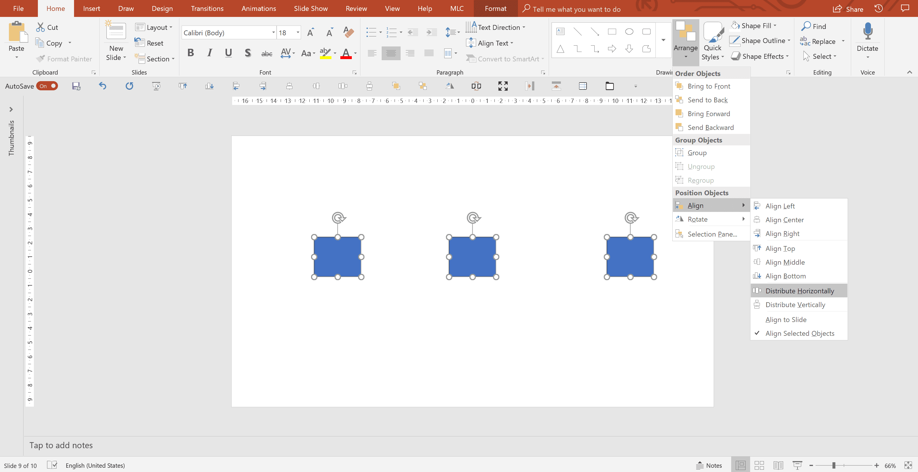Open the Transitions ribbon tab

tap(207, 9)
